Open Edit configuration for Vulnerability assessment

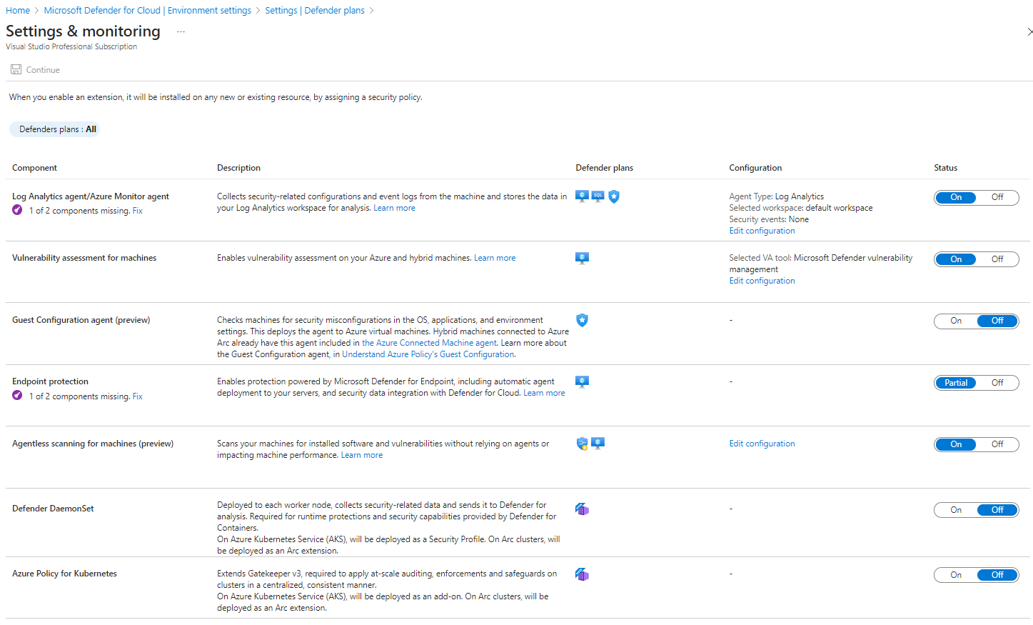tap(762, 281)
